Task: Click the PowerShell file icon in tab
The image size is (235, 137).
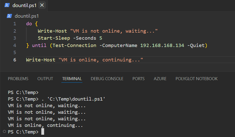Action: point(7,5)
